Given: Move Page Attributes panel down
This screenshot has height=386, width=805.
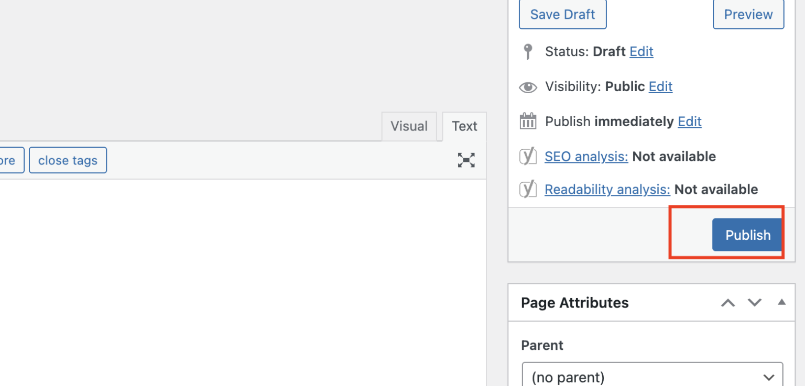Looking at the screenshot, I should click(754, 303).
